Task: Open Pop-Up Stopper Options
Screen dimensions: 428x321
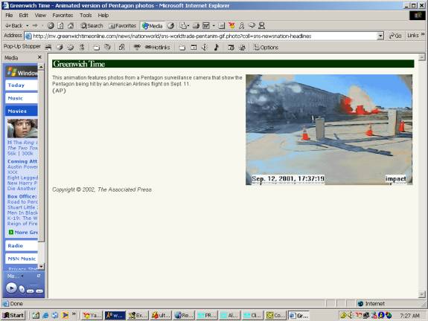Action: click(266, 48)
